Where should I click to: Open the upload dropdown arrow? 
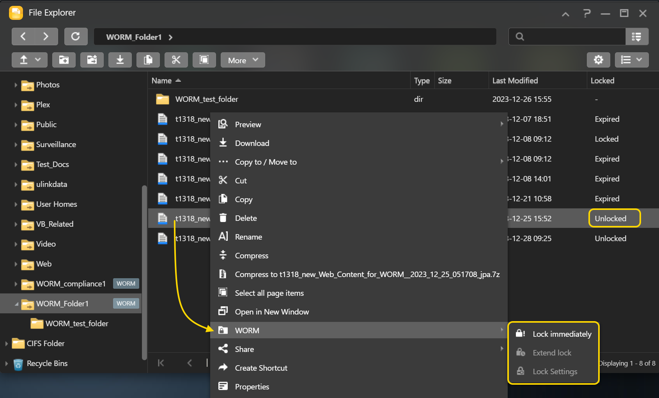pyautogui.click(x=38, y=60)
